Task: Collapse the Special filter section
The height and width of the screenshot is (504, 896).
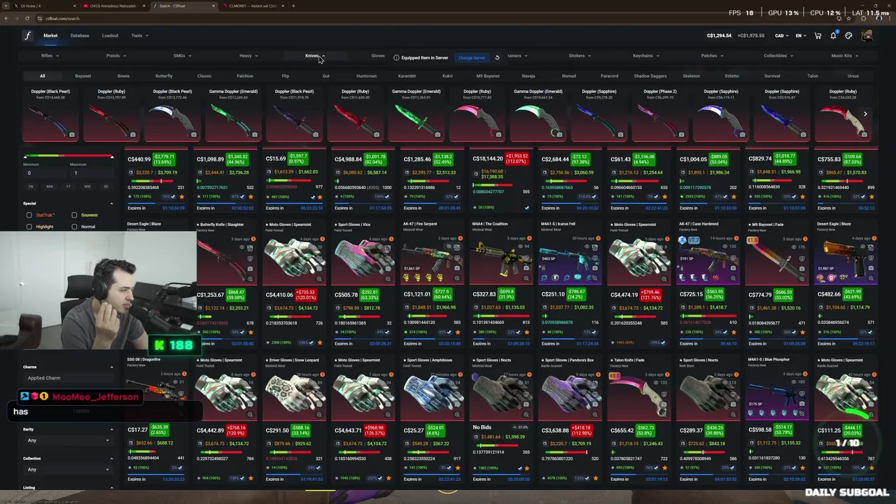Action: pos(111,203)
